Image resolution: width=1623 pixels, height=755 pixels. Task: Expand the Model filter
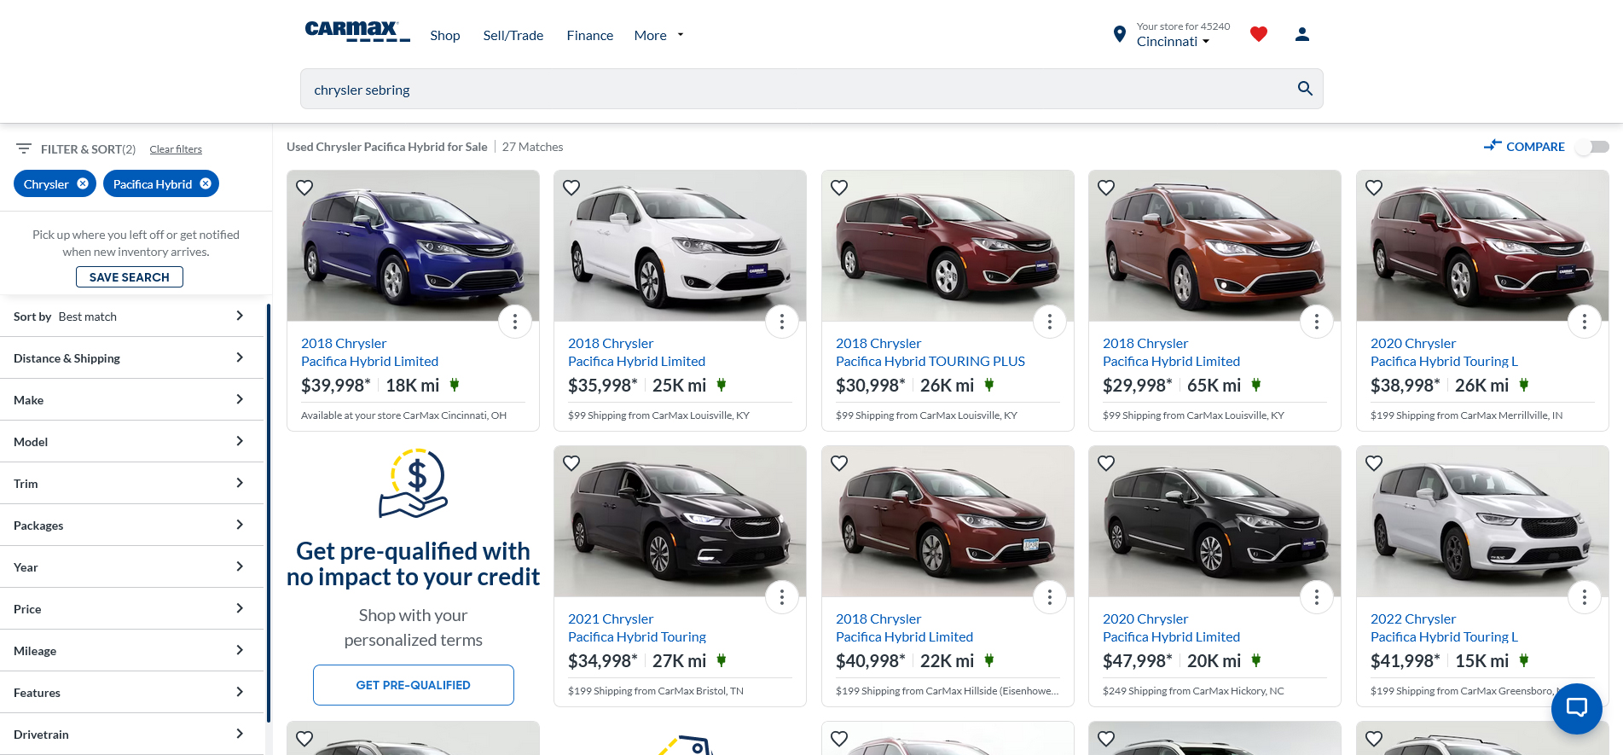130,442
